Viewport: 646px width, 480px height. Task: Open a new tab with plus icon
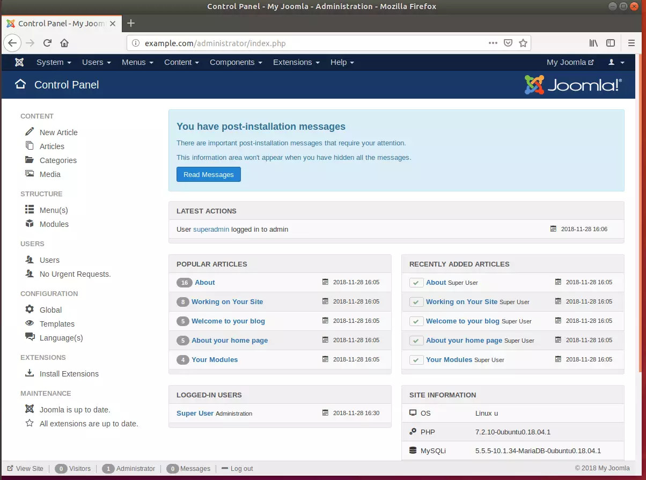(131, 23)
